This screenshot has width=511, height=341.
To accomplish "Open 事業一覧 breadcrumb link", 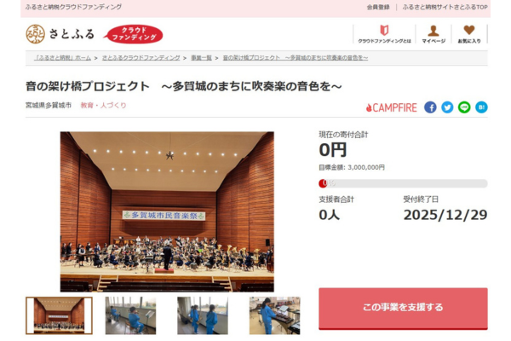I will pyautogui.click(x=201, y=58).
